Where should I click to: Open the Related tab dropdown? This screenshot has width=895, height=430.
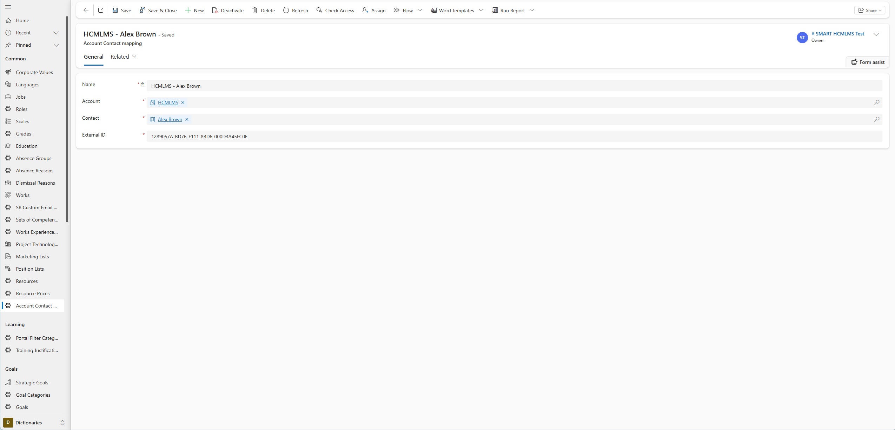(x=123, y=57)
